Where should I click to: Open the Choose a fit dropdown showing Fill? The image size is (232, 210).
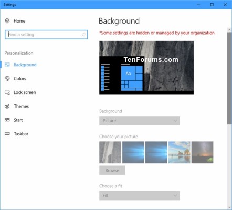[x=140, y=195]
